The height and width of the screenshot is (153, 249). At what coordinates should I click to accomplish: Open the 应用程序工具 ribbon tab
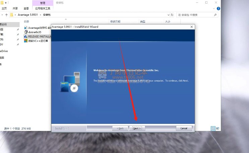point(43,8)
